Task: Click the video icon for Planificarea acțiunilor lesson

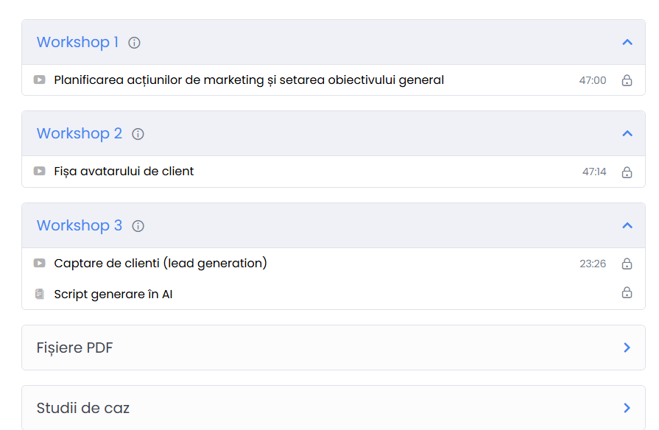Action: click(40, 80)
